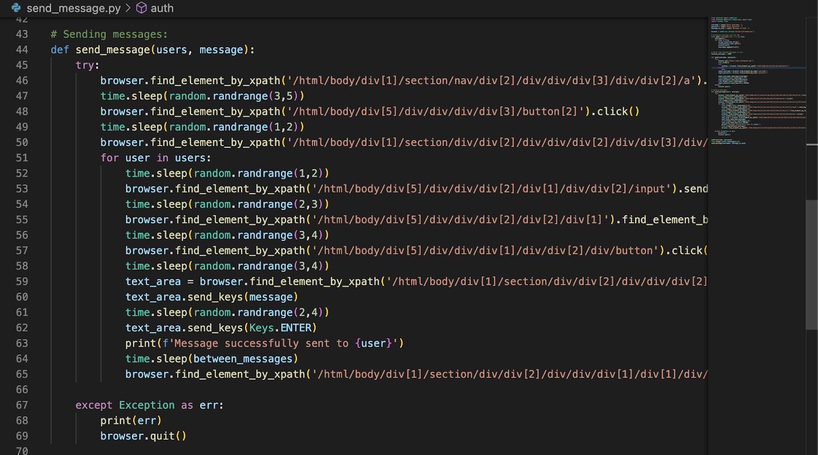Click the vertical scrollbar thumb of the editor

tap(812, 265)
